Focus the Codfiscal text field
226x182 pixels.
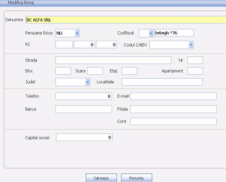174,33
